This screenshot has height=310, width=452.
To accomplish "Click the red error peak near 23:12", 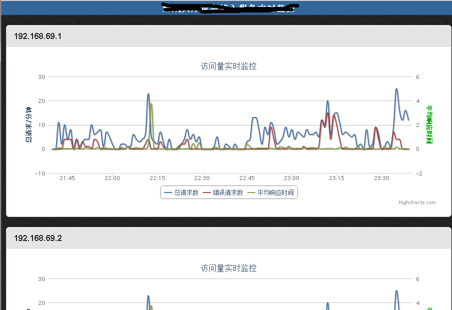I will click(327, 113).
